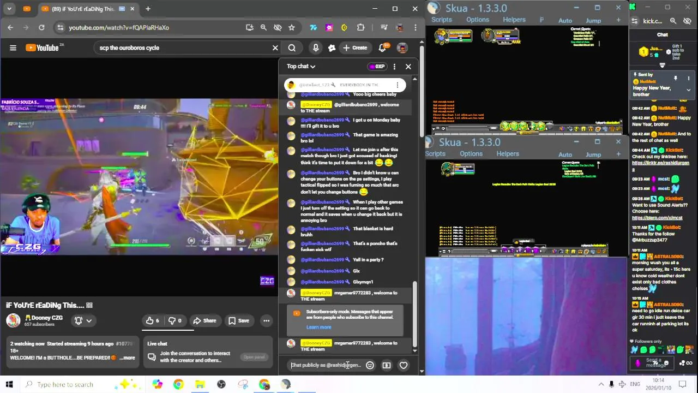This screenshot has height=393, width=698.
Task: Clear the YouTube search query
Action: click(x=275, y=48)
